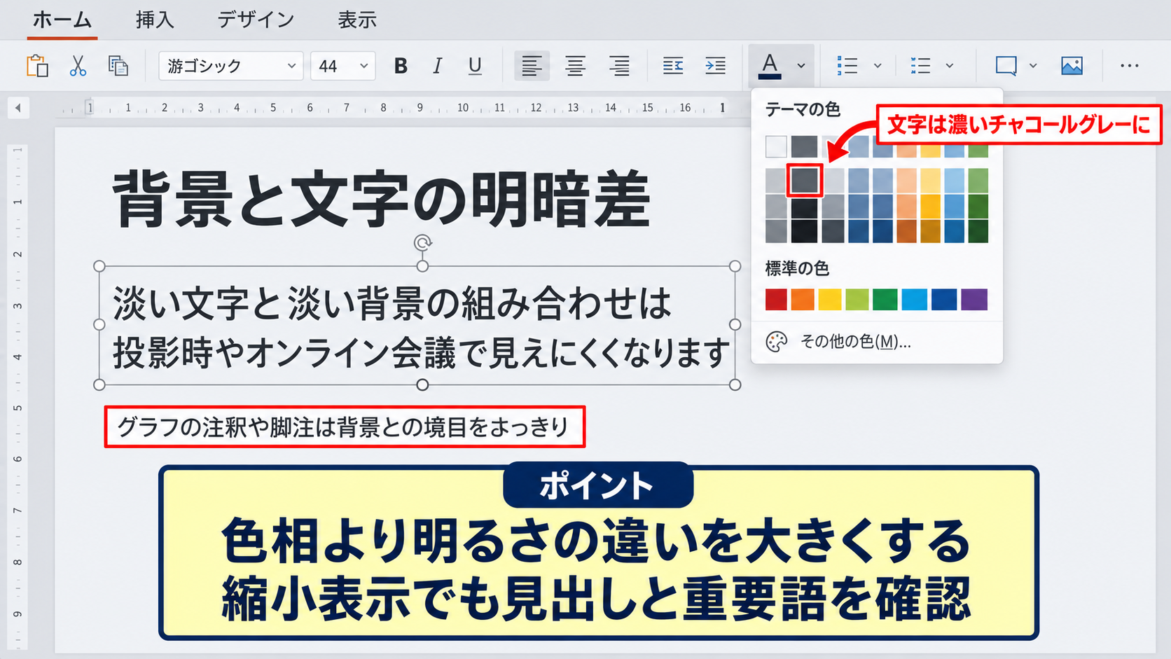Click the Copy icon in the toolbar

118,66
